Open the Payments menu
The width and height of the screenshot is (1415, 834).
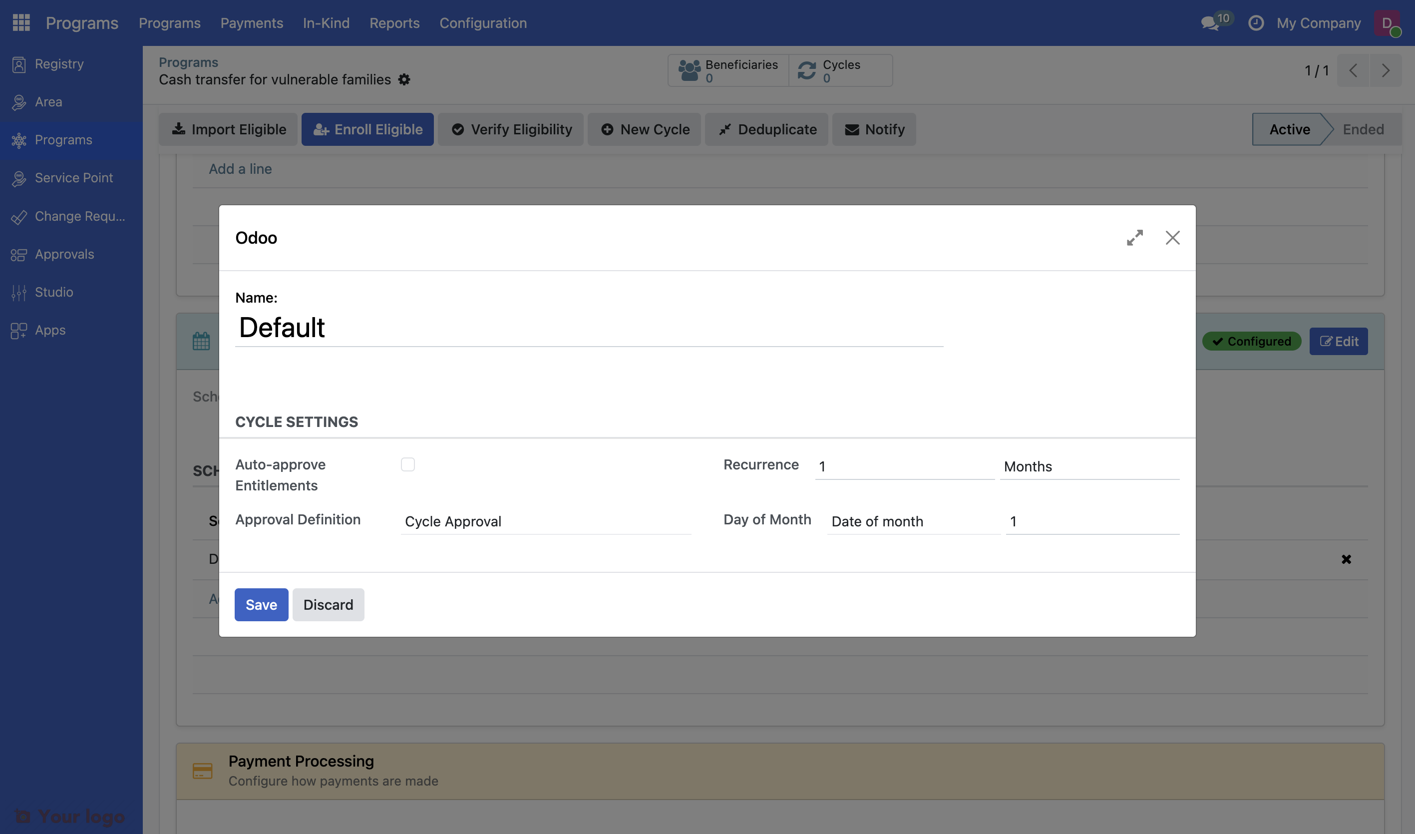[x=251, y=23]
